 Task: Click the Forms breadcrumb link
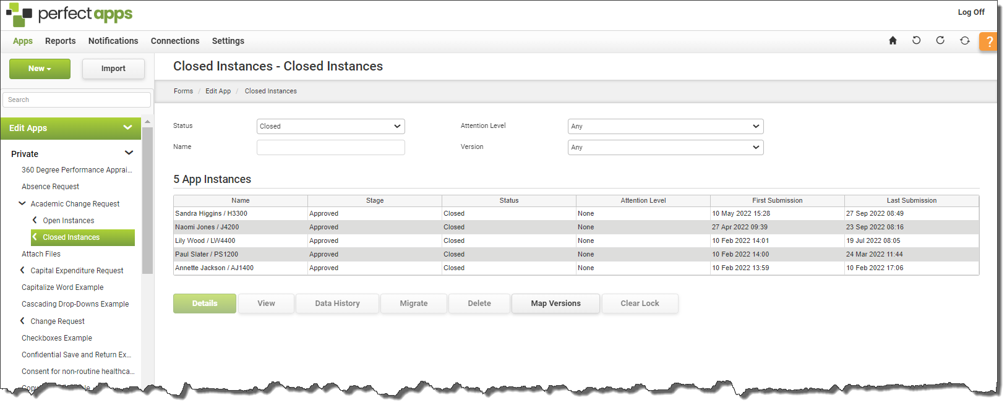click(183, 91)
